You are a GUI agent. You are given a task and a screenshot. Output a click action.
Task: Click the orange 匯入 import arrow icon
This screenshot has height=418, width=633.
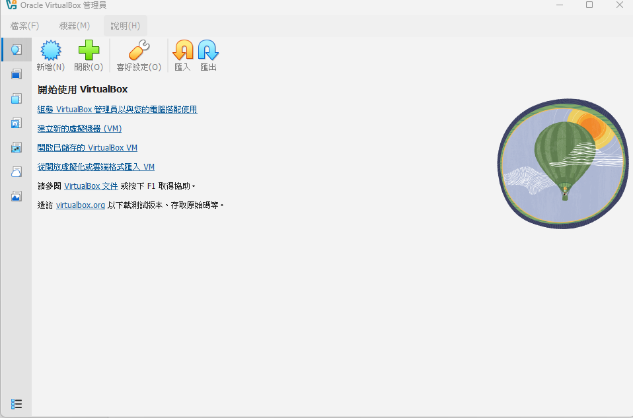tap(183, 50)
